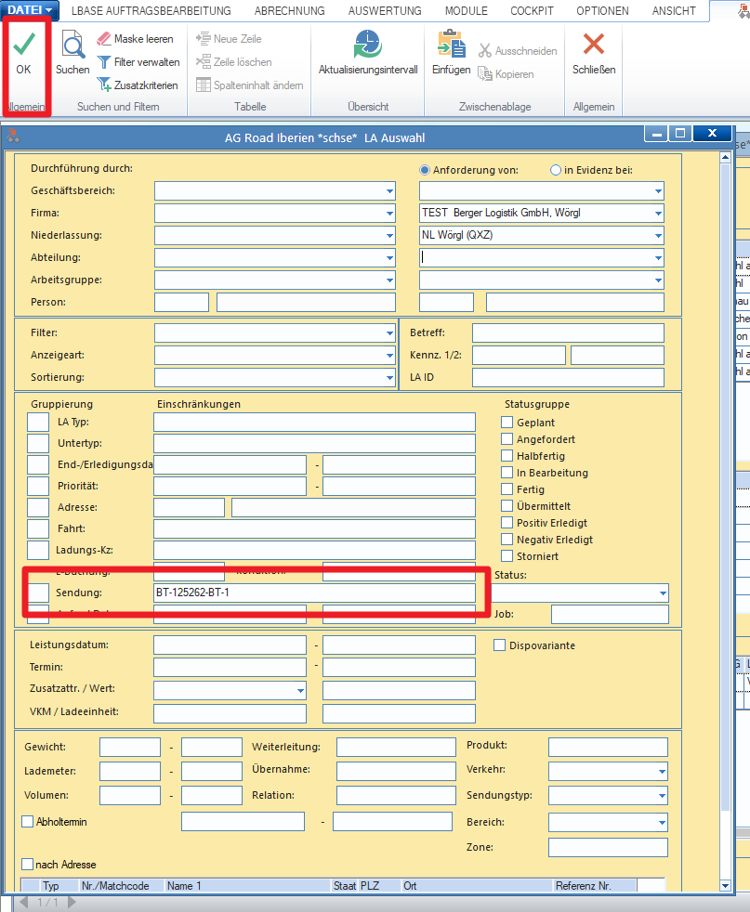Click the green OK checkmark icon

pos(24,45)
